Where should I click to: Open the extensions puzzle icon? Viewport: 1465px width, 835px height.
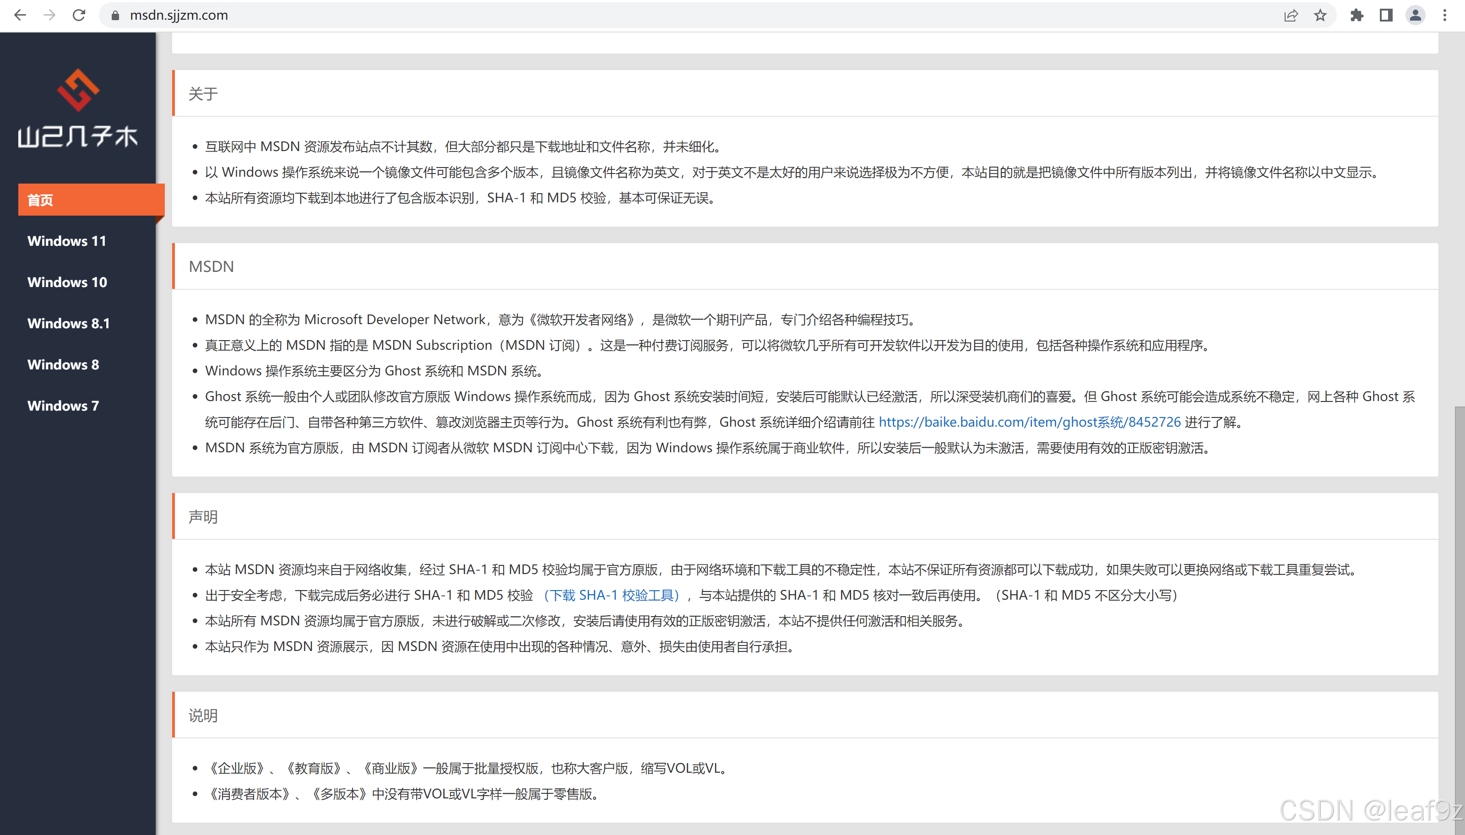pyautogui.click(x=1356, y=16)
